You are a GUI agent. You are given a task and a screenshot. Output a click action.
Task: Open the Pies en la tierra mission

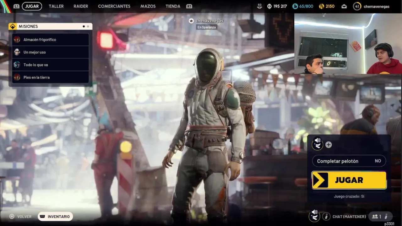tap(51, 77)
